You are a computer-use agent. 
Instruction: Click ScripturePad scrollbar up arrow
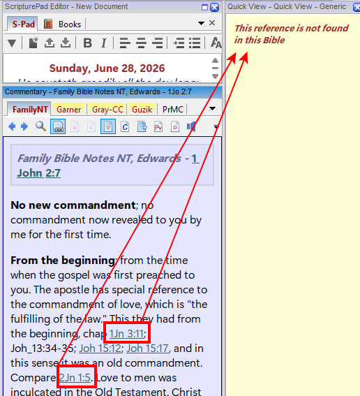[x=215, y=60]
